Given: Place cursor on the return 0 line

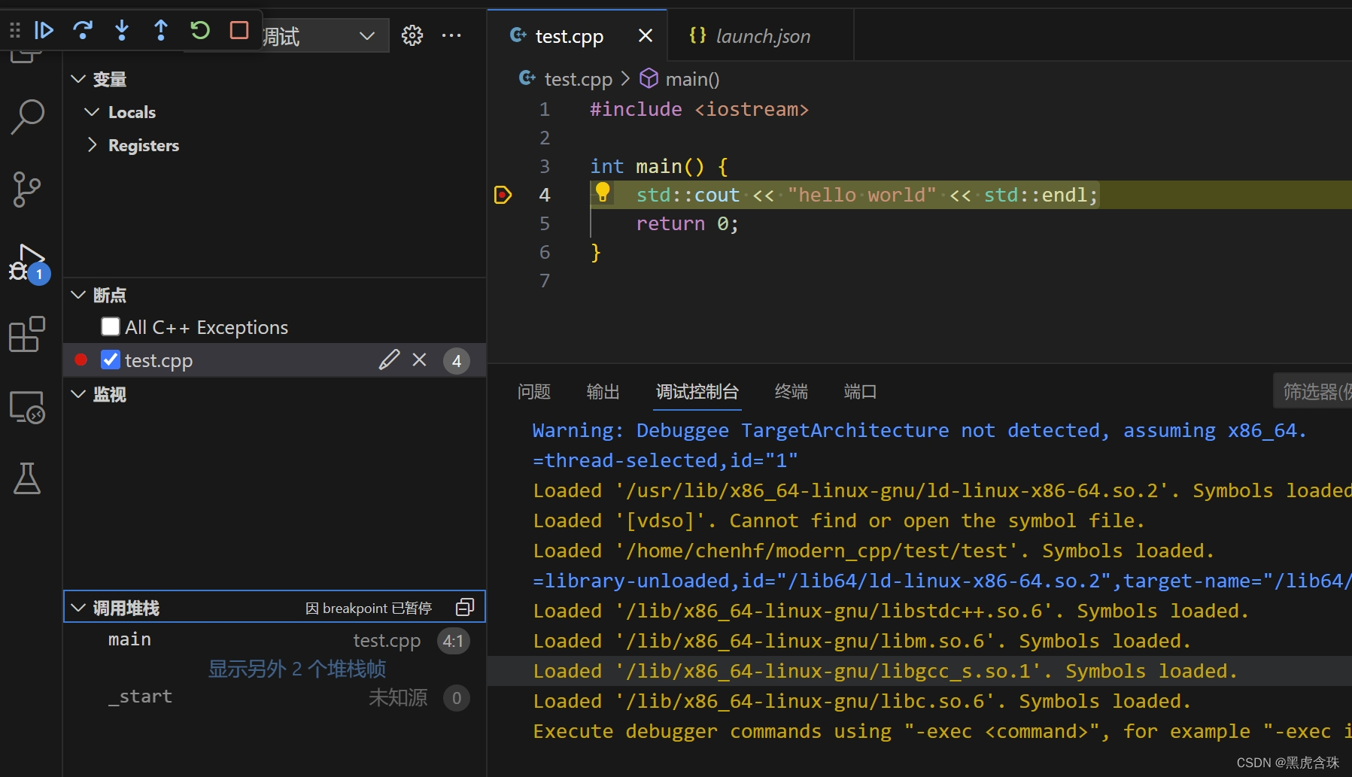Looking at the screenshot, I should coord(688,224).
